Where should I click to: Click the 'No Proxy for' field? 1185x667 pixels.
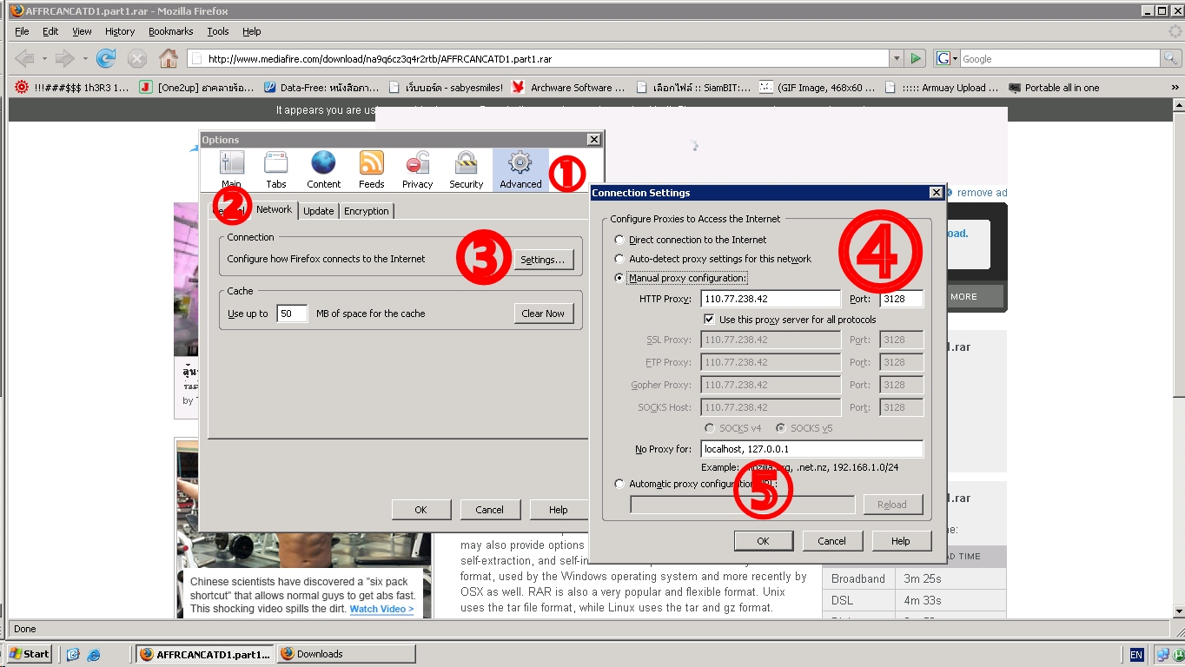pos(811,449)
